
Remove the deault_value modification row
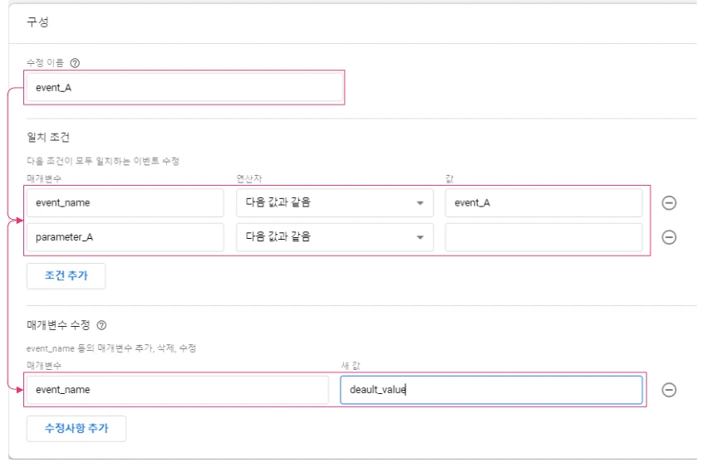[x=669, y=390]
